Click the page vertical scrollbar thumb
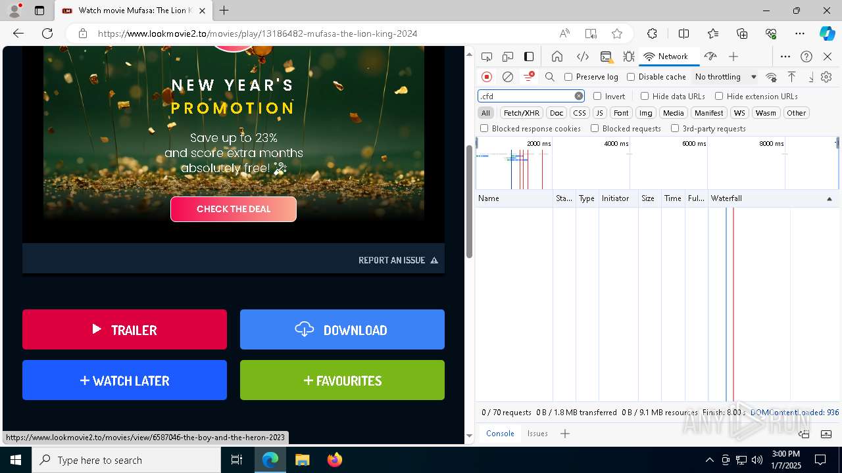 pyautogui.click(x=469, y=202)
